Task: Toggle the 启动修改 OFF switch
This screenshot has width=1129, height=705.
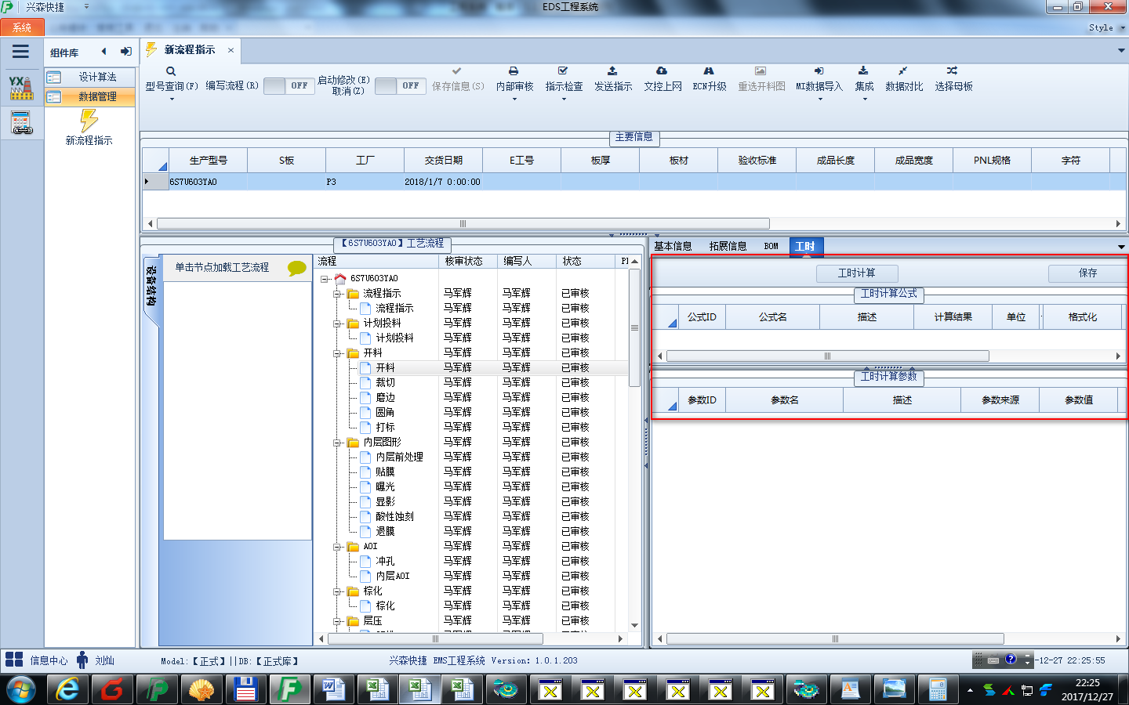Action: point(401,86)
